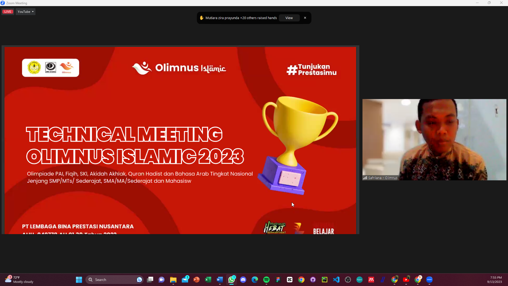
Task: Open Figma from the taskbar
Action: pos(278,280)
